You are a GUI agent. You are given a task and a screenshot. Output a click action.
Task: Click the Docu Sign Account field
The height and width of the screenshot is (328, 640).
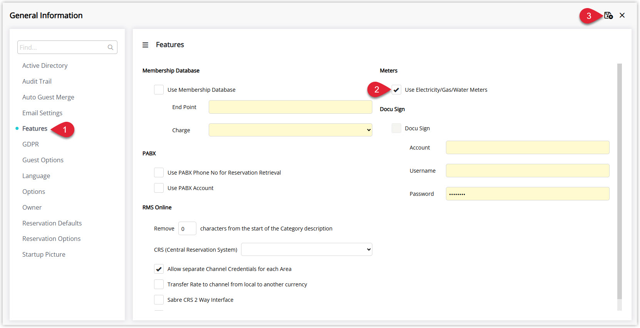(528, 148)
